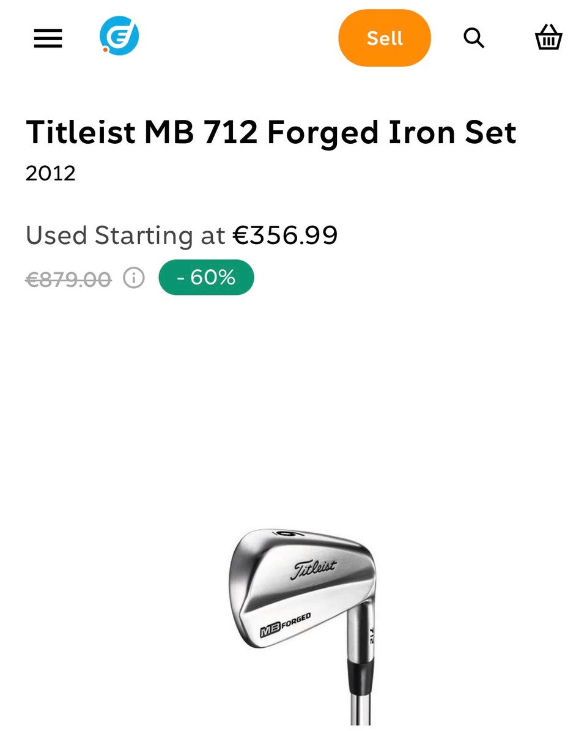Click the -60% discount badge
The width and height of the screenshot is (587, 731).
point(206,278)
